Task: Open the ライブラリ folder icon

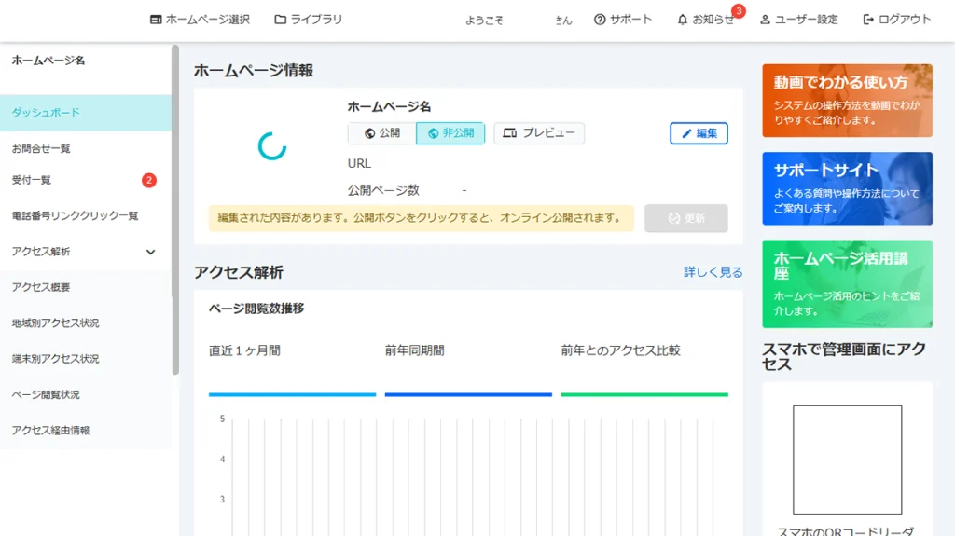Action: point(281,20)
